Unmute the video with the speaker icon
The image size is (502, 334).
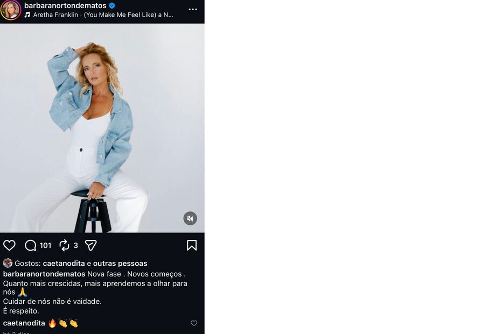(x=190, y=218)
